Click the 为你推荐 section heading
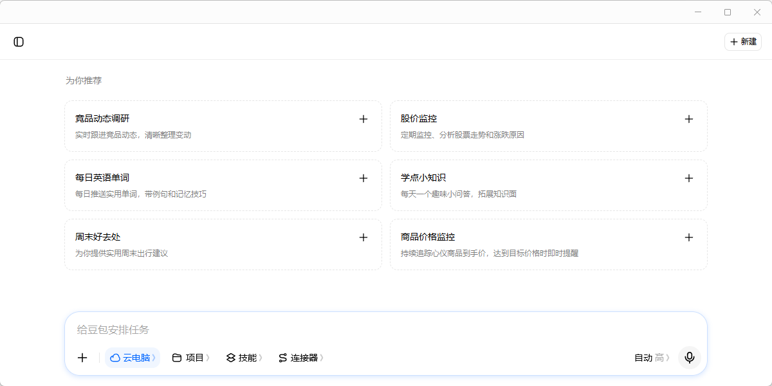This screenshot has width=772, height=386. coord(84,80)
